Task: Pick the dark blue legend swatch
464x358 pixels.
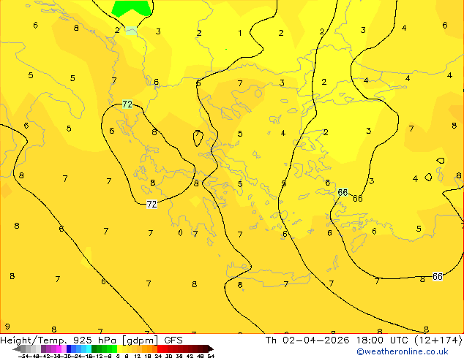Action: coord(69,349)
